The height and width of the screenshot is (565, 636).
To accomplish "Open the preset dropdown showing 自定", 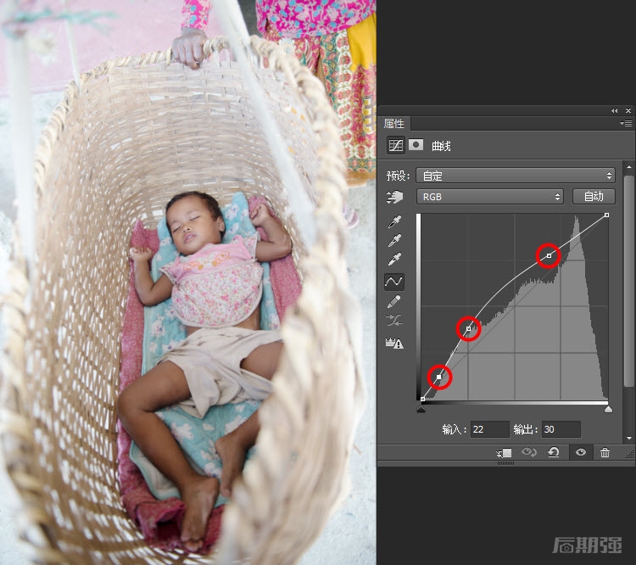I will (x=516, y=176).
